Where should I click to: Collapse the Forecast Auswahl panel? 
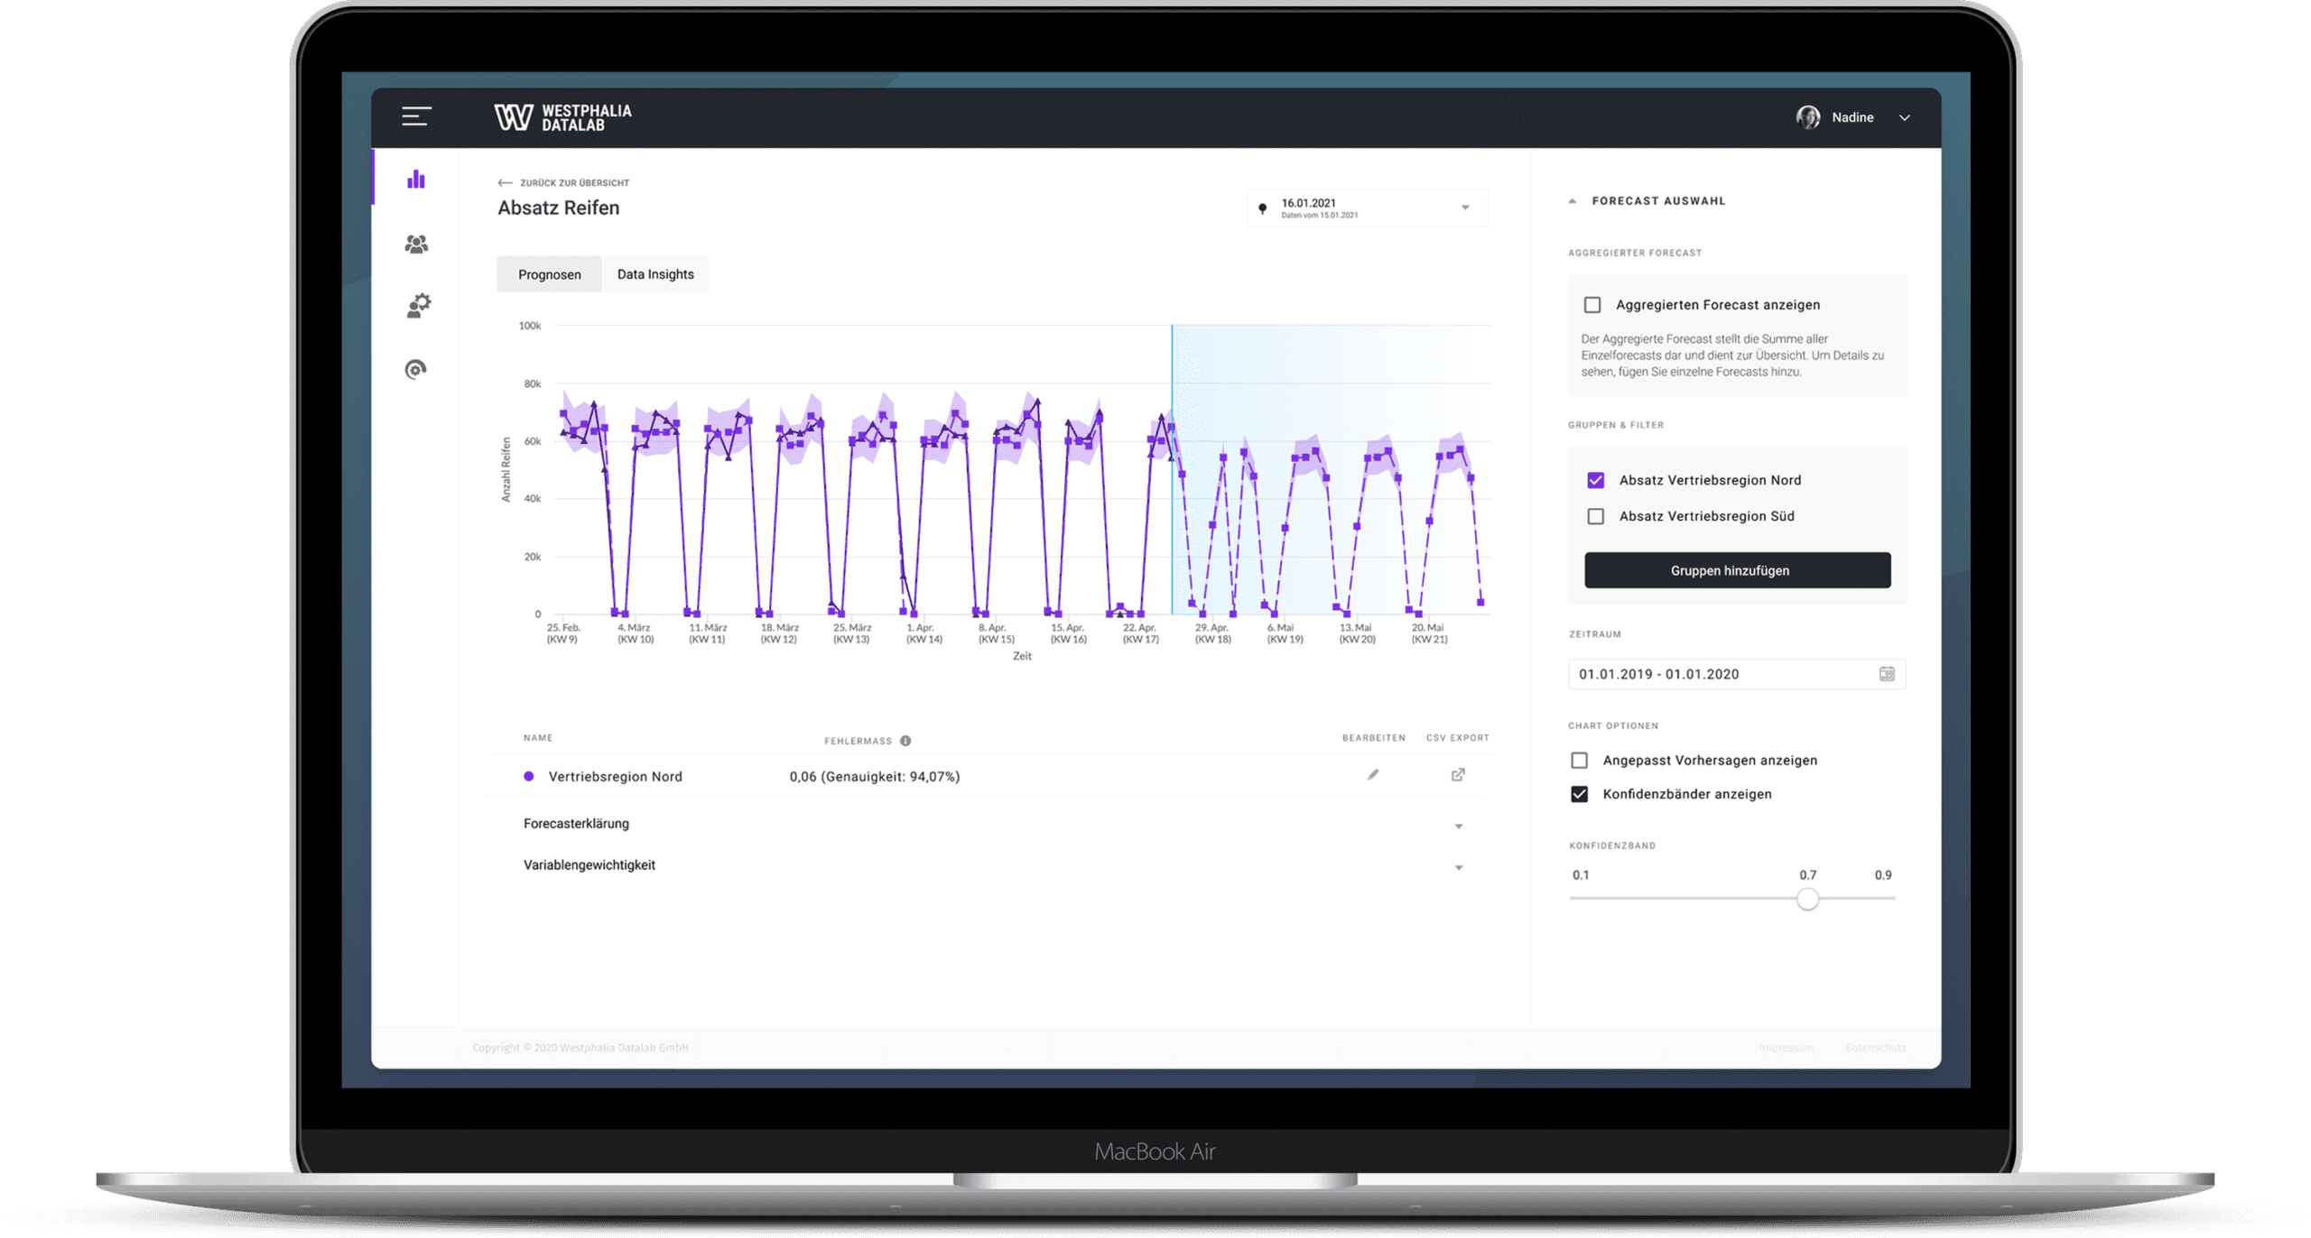[x=1573, y=201]
